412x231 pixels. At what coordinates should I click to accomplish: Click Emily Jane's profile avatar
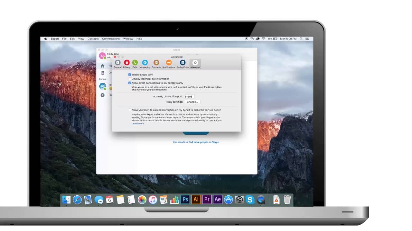[102, 56]
